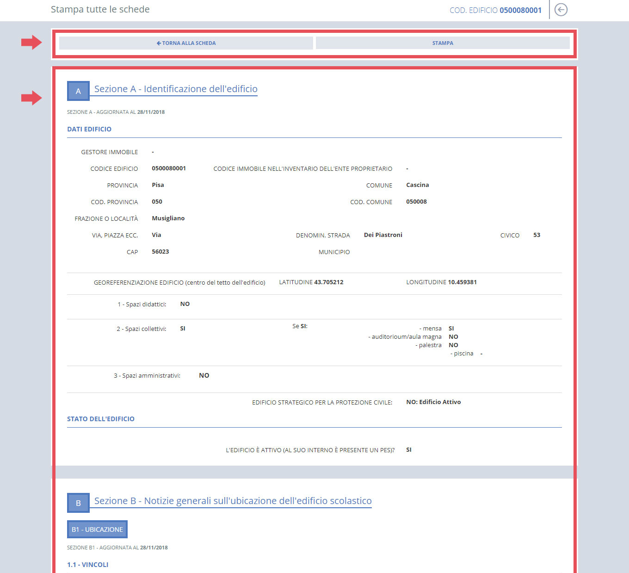
Task: Click the latitude value 43.705212
Action: point(329,282)
